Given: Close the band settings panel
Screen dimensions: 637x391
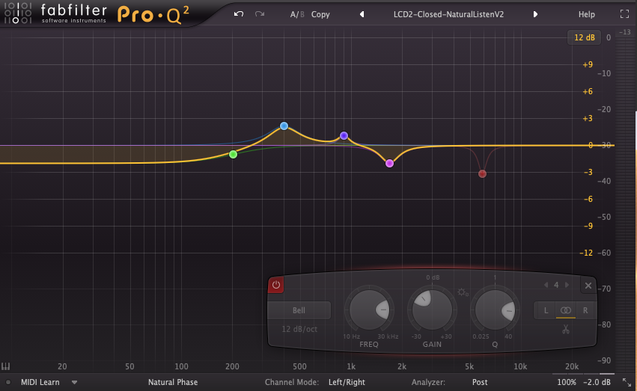Looking at the screenshot, I should tap(588, 286).
